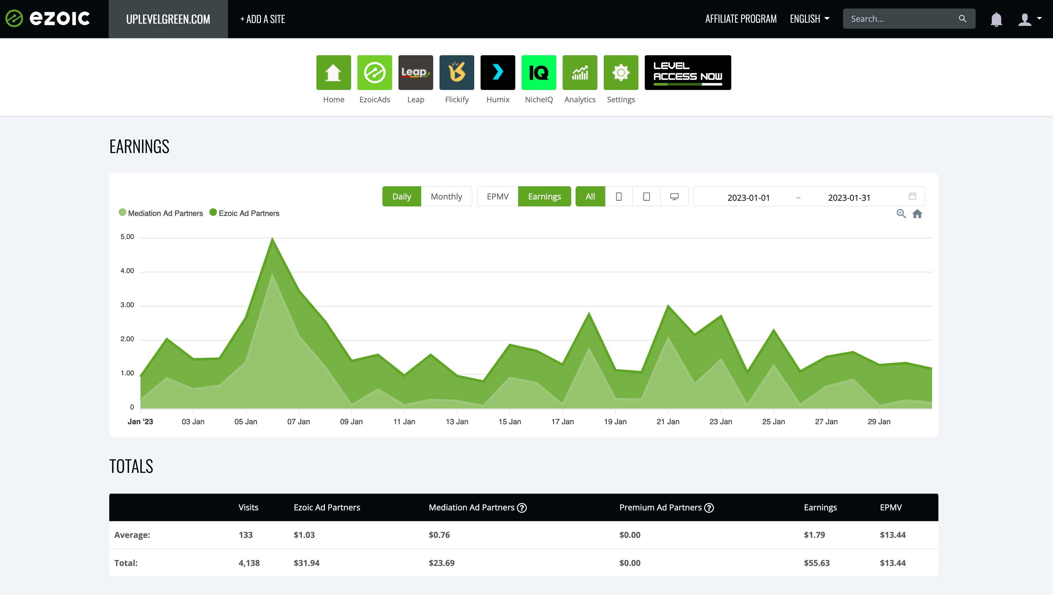This screenshot has height=595, width=1053.
Task: Click the EPMV column header in table
Action: coord(891,508)
